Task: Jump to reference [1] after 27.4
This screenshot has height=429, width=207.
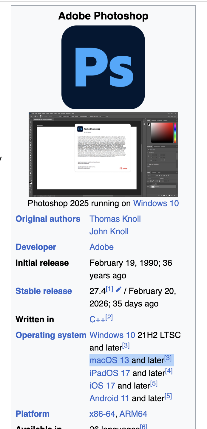Action: 109,289
